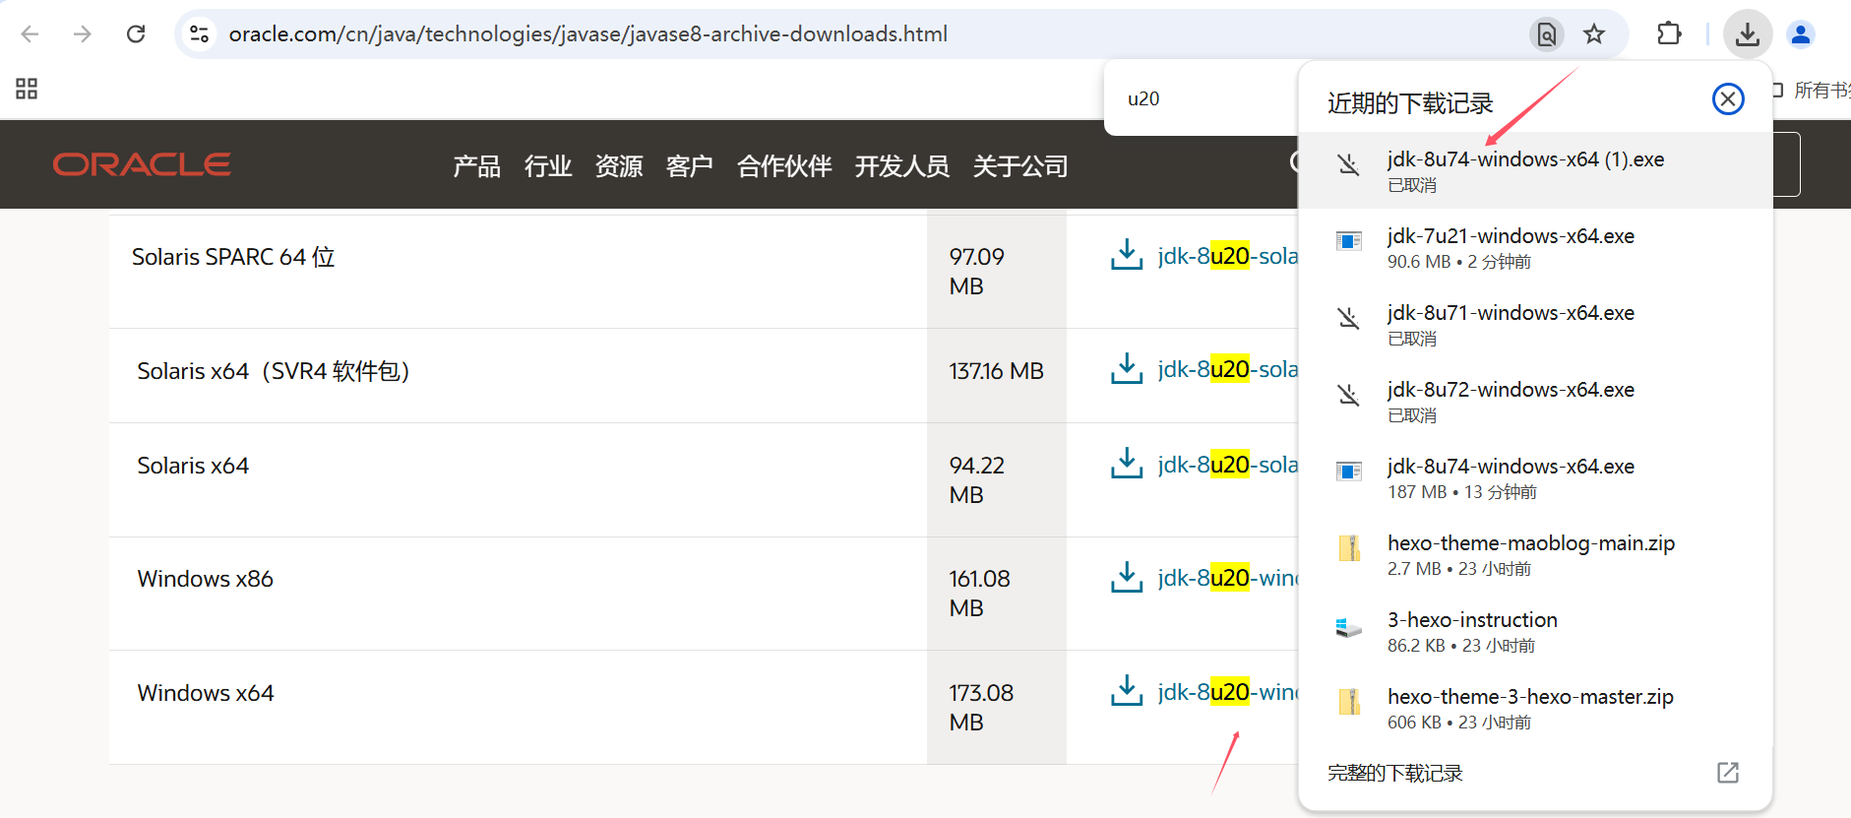Open the 产品 navigation menu
Screen dimensions: 1851x818
476,166
